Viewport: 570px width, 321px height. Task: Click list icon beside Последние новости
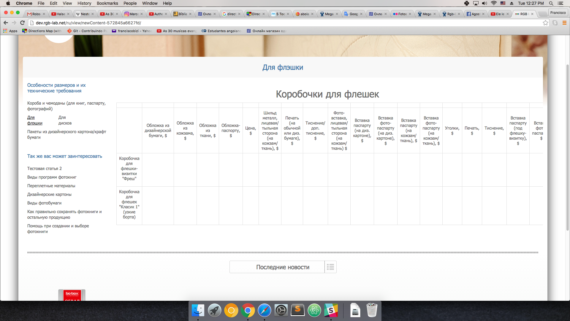pos(330,267)
